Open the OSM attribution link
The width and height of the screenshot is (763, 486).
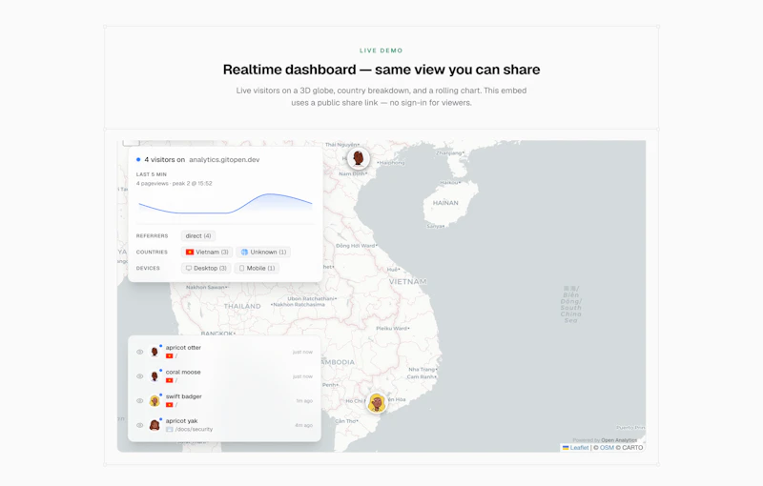click(607, 448)
